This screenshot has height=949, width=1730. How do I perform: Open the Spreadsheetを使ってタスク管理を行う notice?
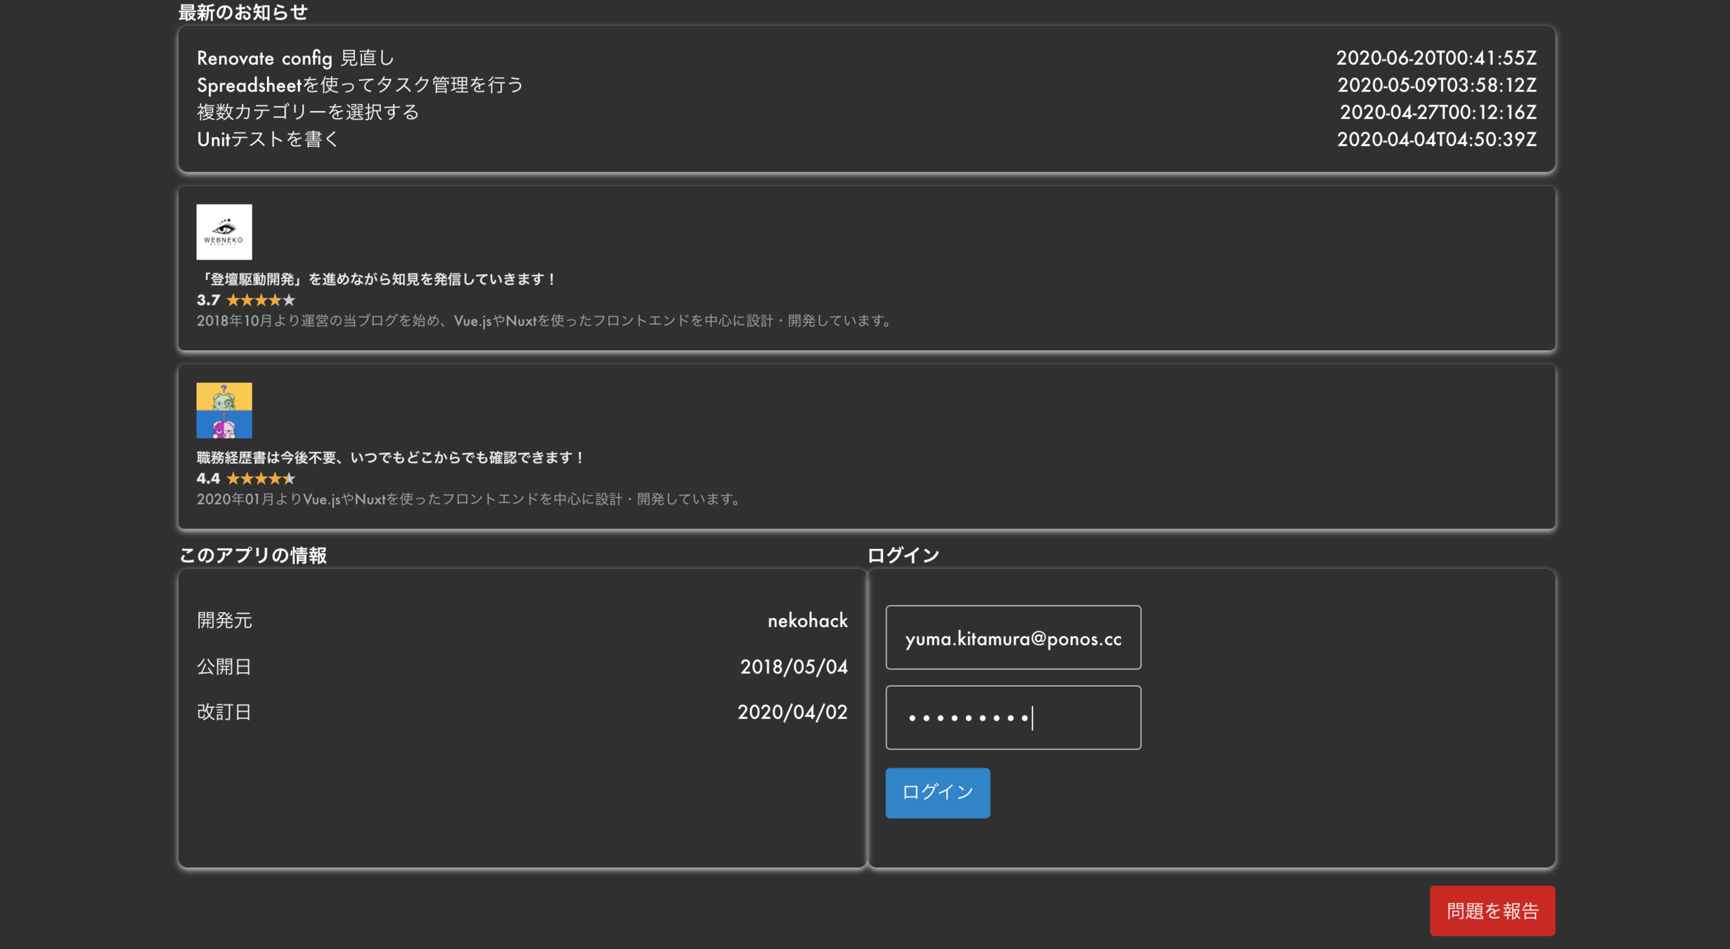360,85
